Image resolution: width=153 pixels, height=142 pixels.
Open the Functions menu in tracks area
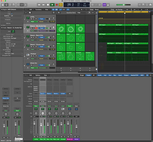(39, 9)
